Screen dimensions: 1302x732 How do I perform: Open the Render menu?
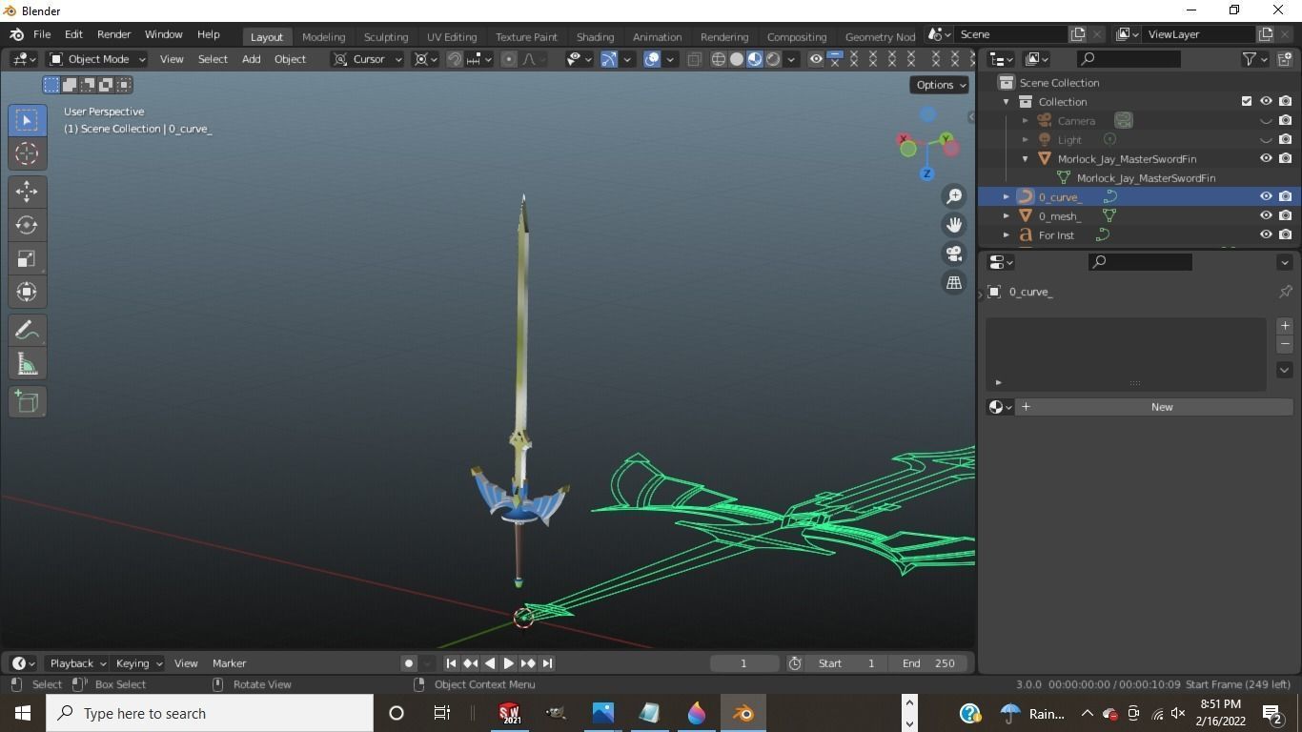(113, 34)
